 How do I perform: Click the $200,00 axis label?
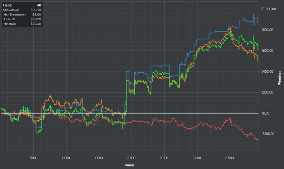267,93
